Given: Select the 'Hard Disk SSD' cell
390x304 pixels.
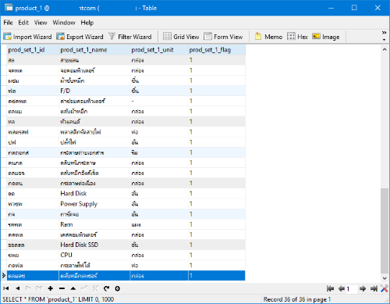Looking at the screenshot, I should click(94, 245).
